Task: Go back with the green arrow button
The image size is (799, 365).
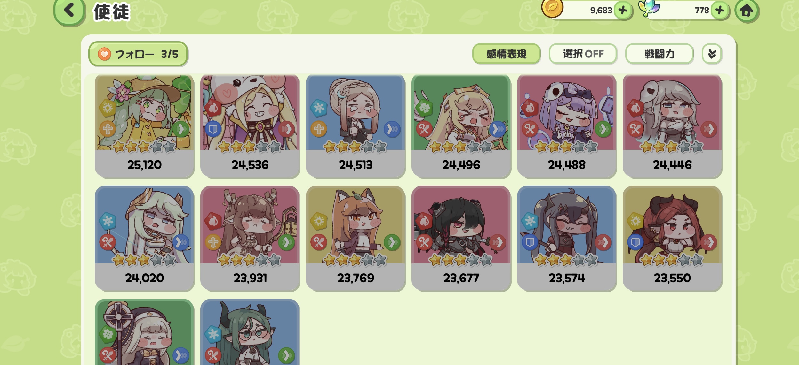Action: (x=69, y=11)
